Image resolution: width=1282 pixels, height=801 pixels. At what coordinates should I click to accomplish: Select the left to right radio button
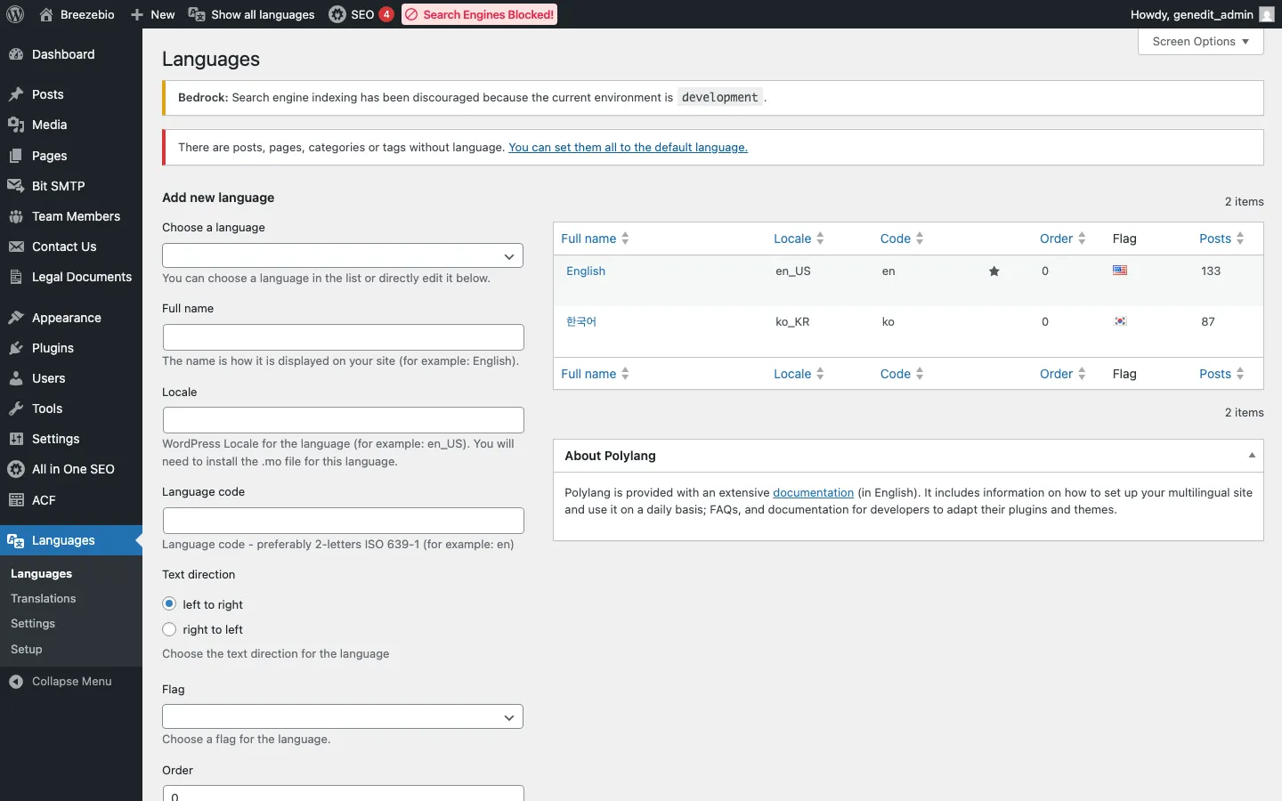click(169, 603)
